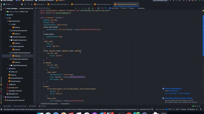
Task: Click LiComponent breadcrumb below the editor
Action: click(65, 104)
